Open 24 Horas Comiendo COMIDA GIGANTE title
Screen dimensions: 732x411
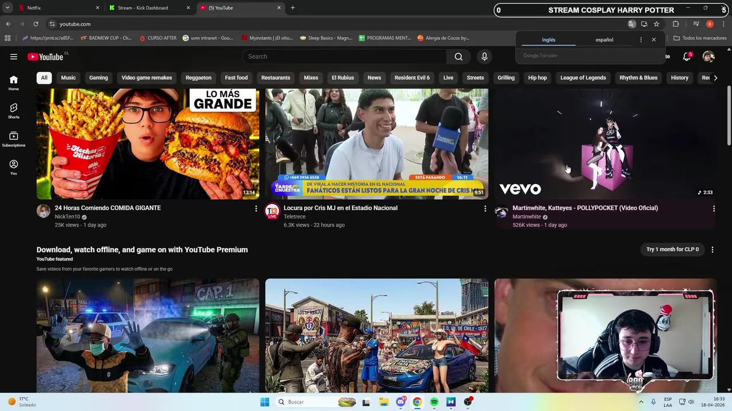point(108,208)
